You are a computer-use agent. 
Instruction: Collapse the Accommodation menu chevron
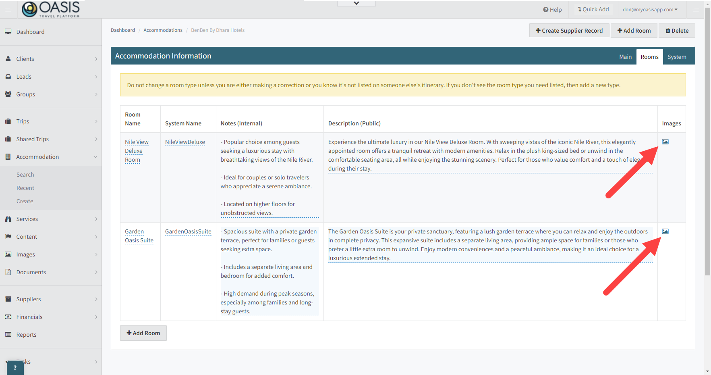(x=95, y=157)
